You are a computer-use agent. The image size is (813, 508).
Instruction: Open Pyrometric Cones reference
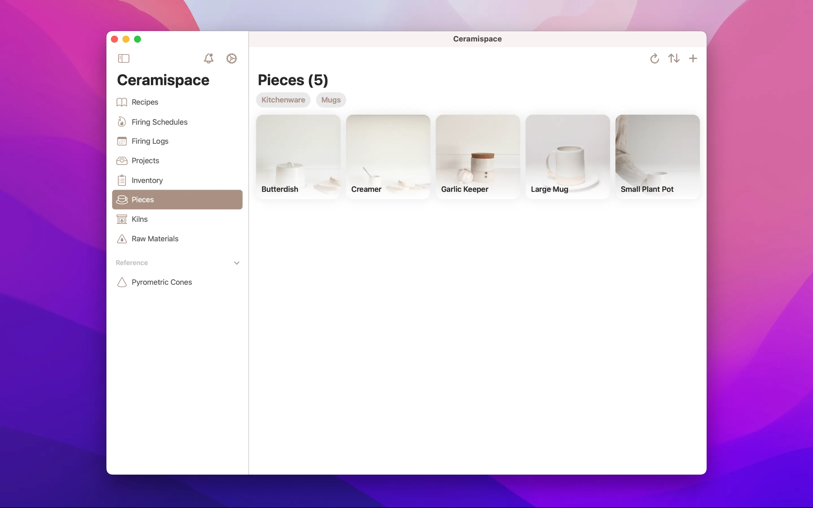[161, 282]
